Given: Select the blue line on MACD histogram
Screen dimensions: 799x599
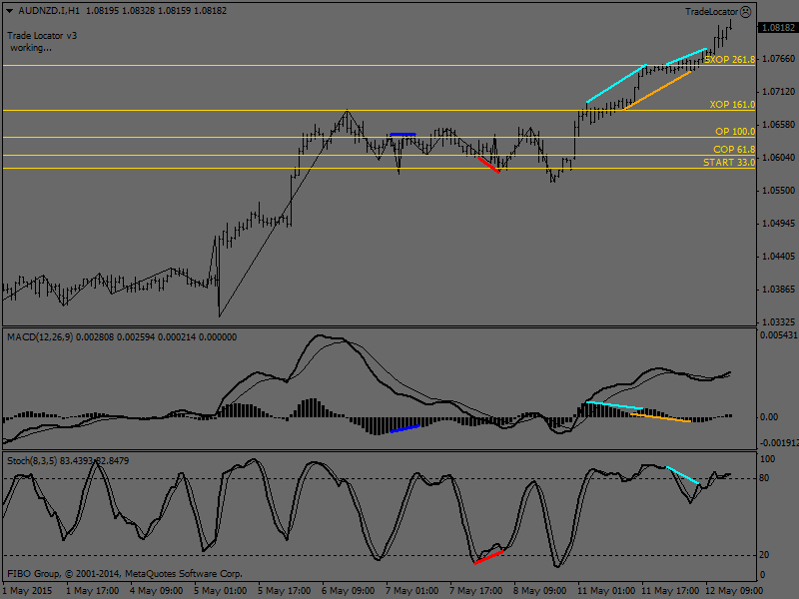Looking at the screenshot, I should point(404,428).
